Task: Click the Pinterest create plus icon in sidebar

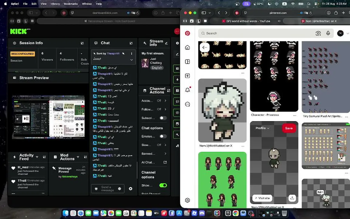Action: pos(187,76)
